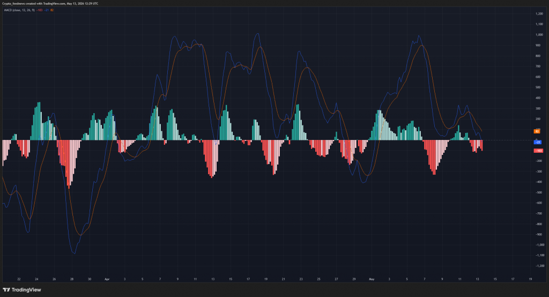This screenshot has height=297, width=549.
Task: Click date label 25 on the time axis
Action: (318, 279)
